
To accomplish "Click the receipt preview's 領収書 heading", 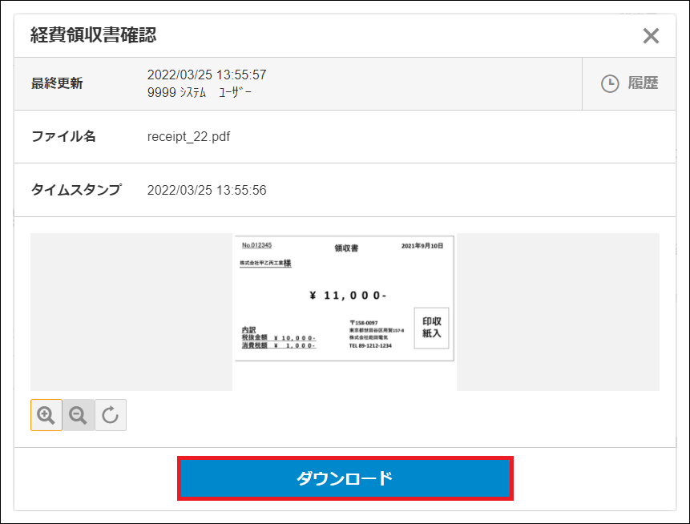I will pos(346,248).
